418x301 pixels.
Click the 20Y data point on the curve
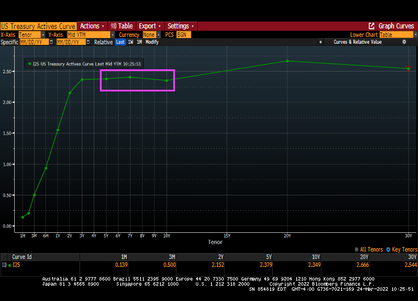[x=287, y=61]
